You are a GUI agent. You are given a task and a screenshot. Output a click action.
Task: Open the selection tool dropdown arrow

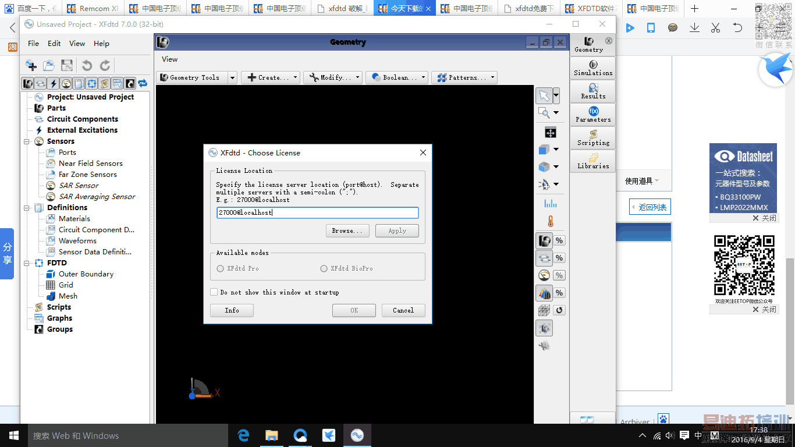(x=556, y=95)
